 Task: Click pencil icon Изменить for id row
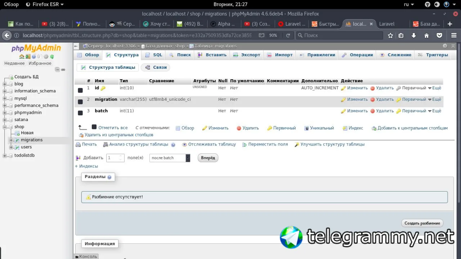pos(343,88)
